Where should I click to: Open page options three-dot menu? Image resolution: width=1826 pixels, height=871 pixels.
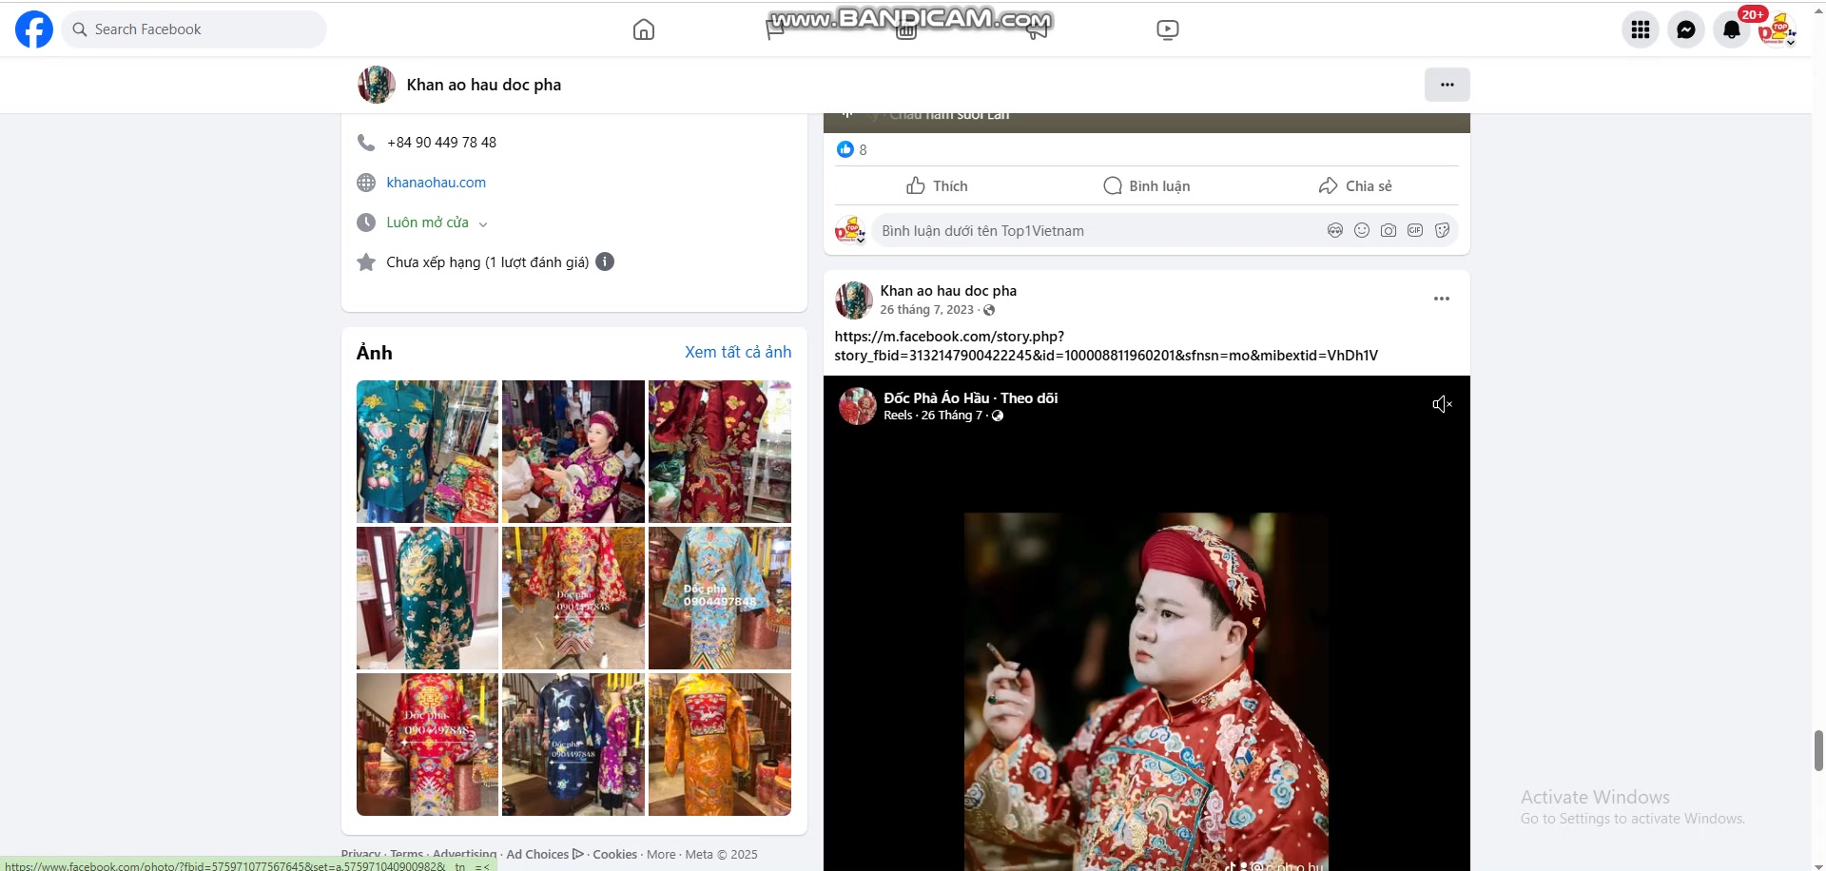click(x=1447, y=85)
